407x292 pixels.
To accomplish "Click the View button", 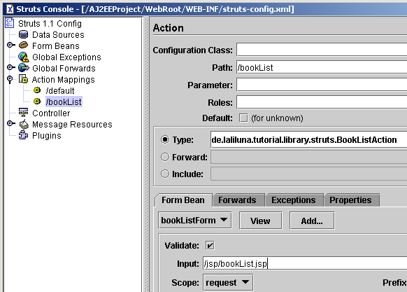I will click(260, 221).
